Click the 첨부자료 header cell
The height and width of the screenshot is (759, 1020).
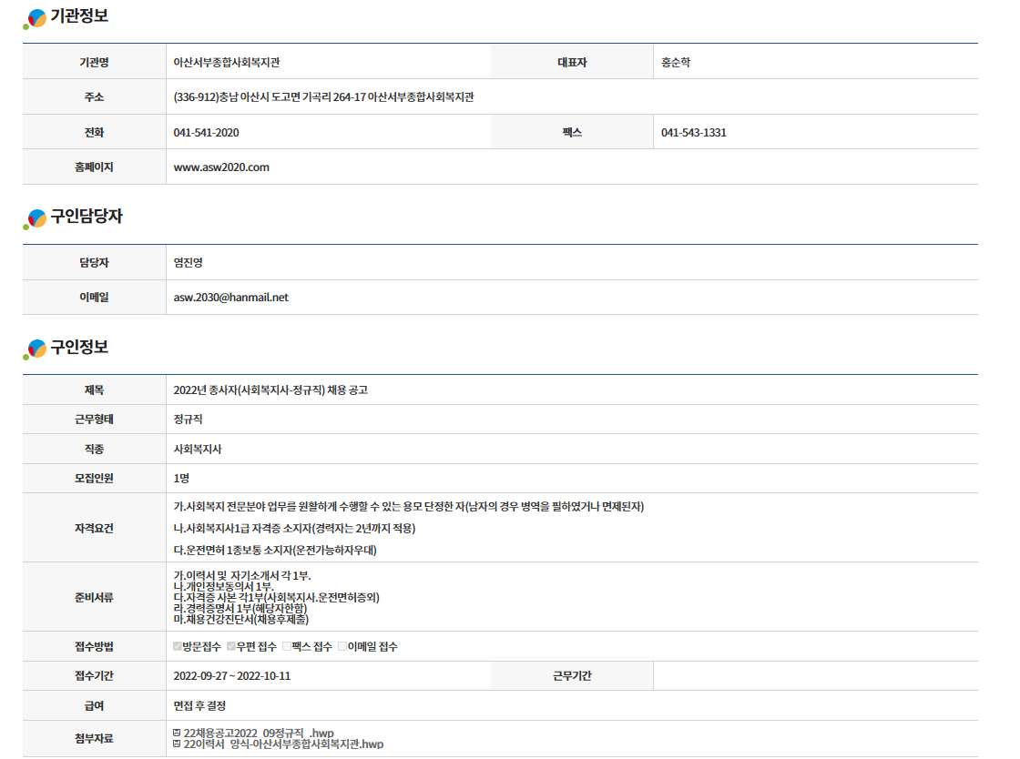click(x=95, y=739)
